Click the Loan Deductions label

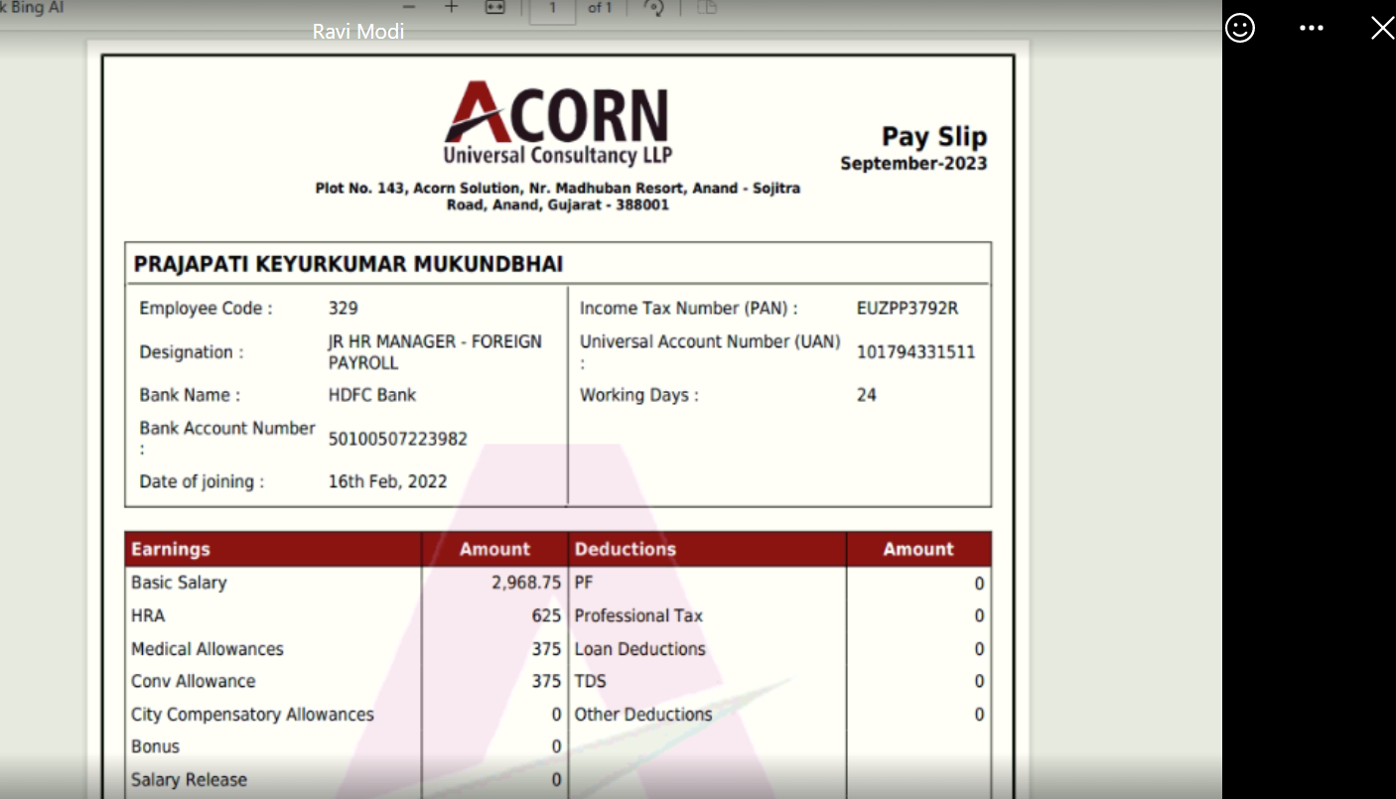640,649
